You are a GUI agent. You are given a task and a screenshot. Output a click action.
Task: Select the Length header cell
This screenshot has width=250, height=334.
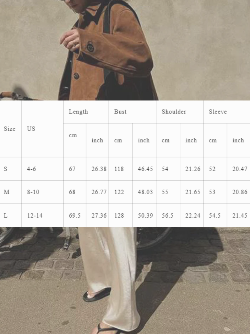click(78, 112)
